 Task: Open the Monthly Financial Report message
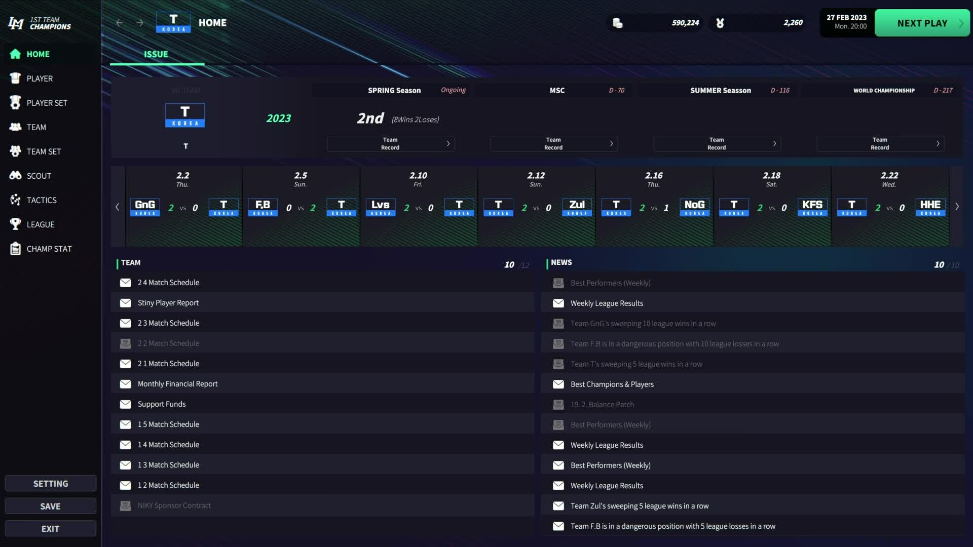[177, 384]
